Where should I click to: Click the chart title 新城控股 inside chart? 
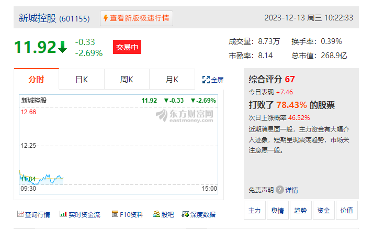click(x=34, y=100)
